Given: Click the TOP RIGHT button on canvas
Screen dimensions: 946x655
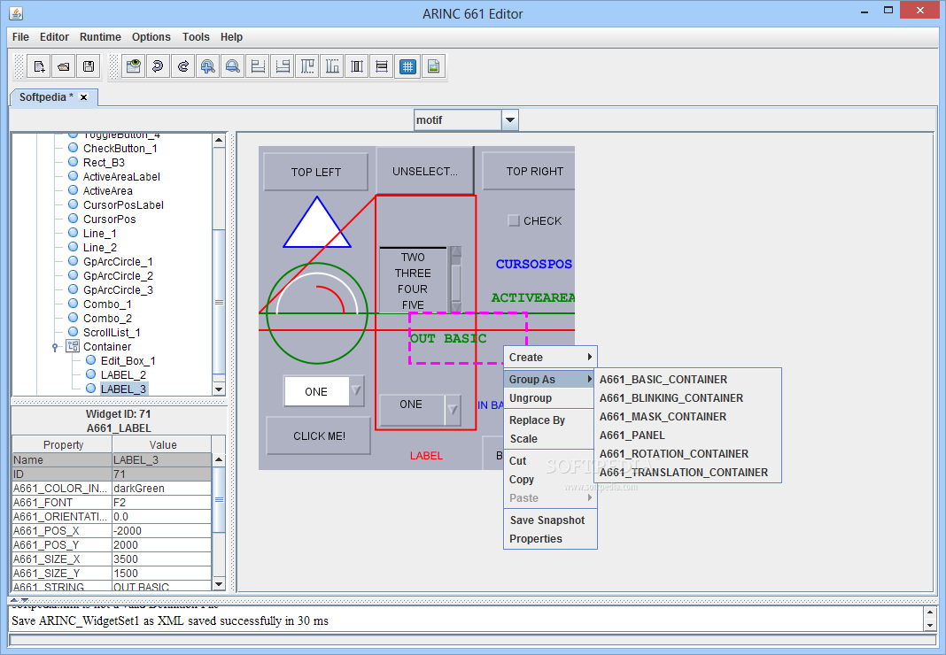Looking at the screenshot, I should tap(529, 172).
